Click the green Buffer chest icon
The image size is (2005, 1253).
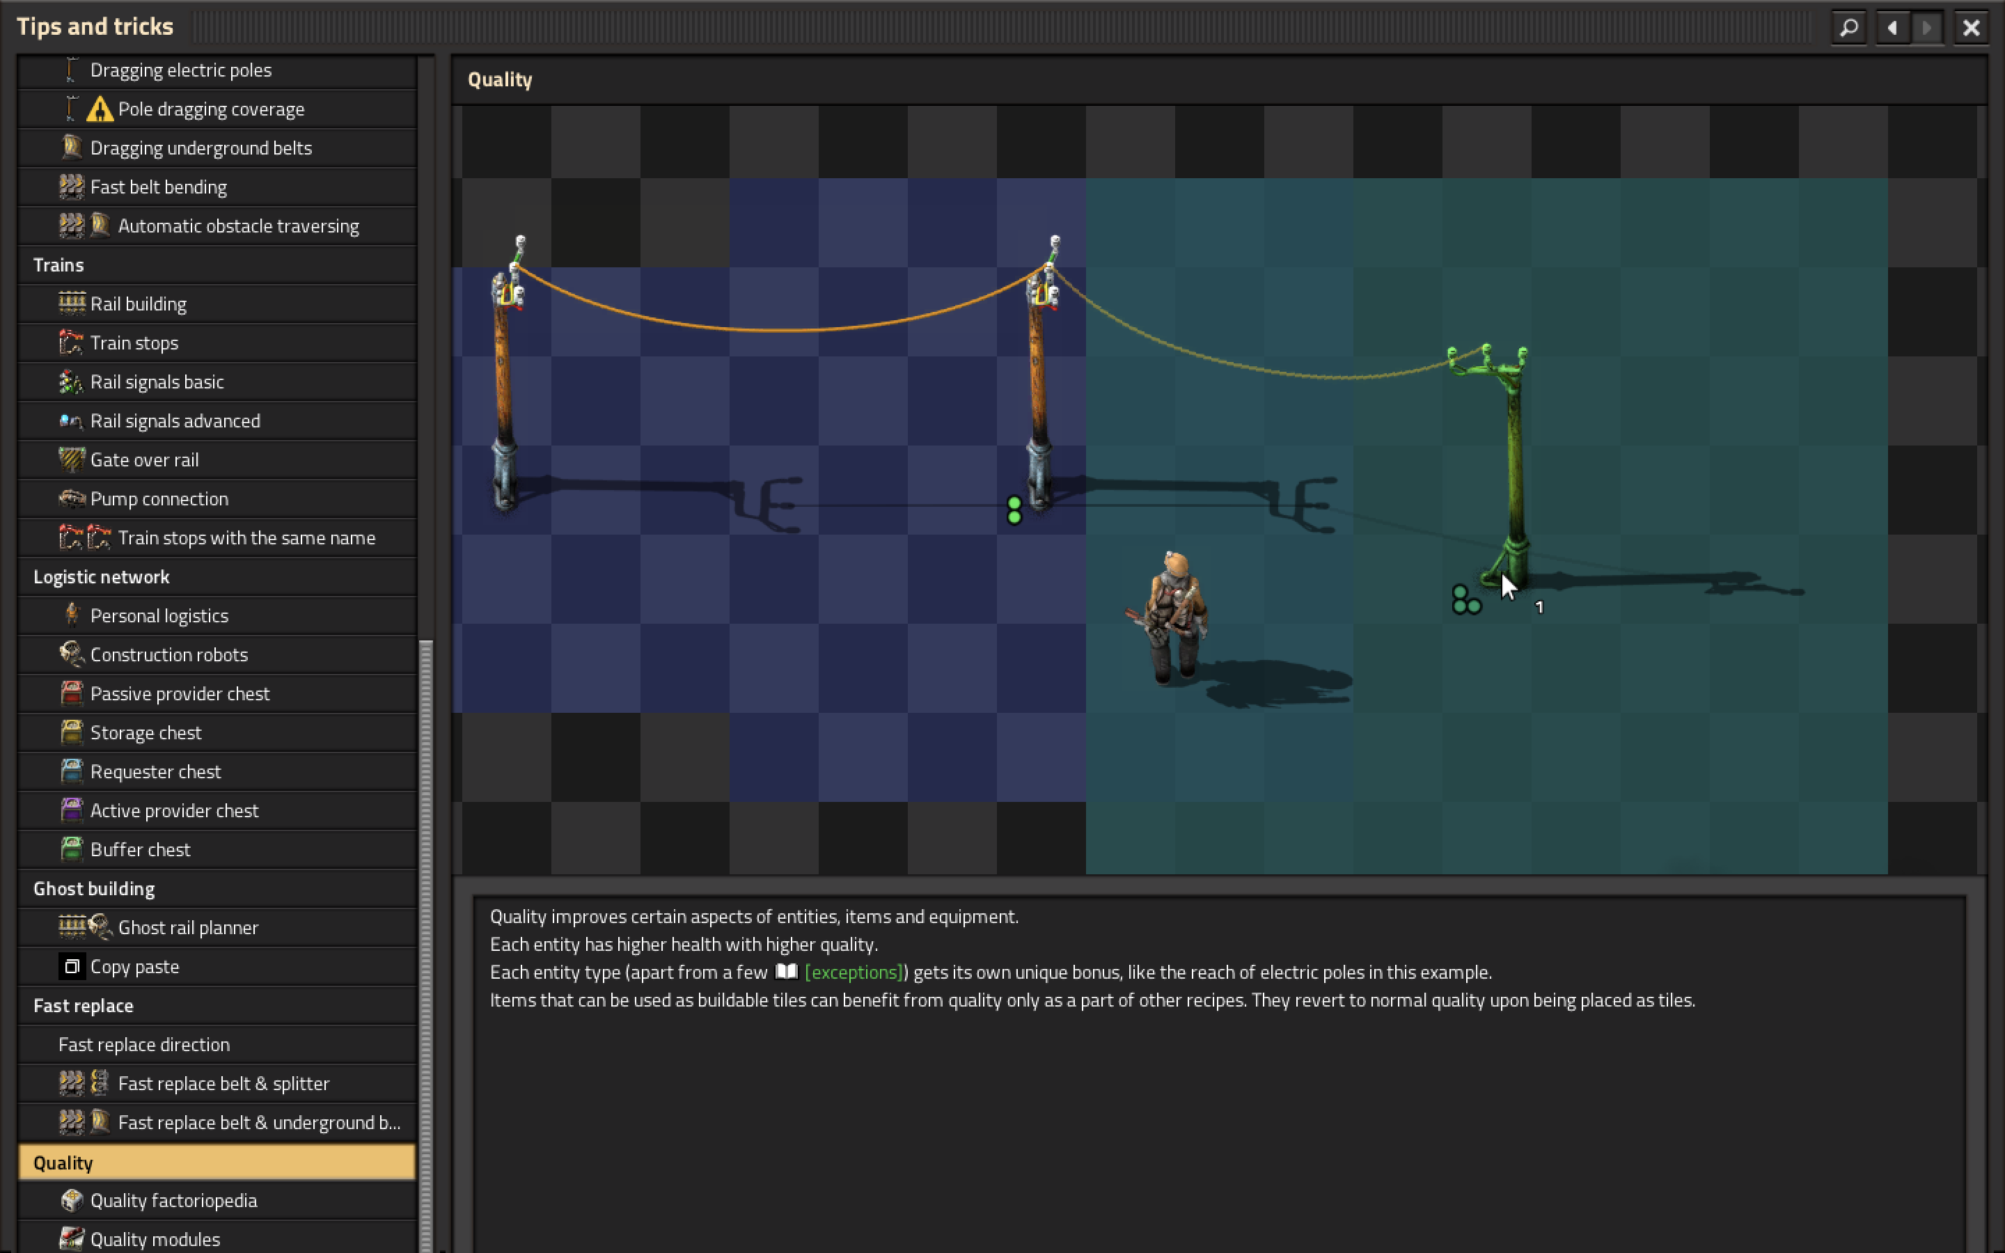[x=72, y=849]
